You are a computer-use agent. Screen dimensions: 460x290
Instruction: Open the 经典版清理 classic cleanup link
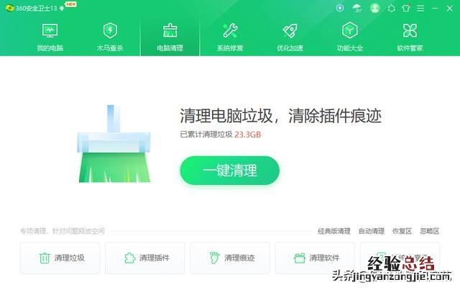click(x=334, y=231)
